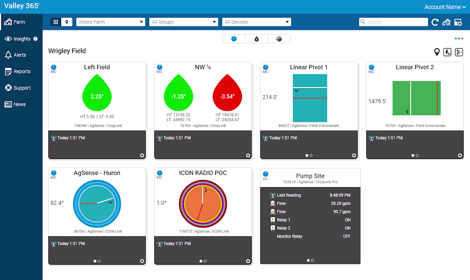
Task: Click the ICON RADIO POC pivot circle
Action: 203,204
